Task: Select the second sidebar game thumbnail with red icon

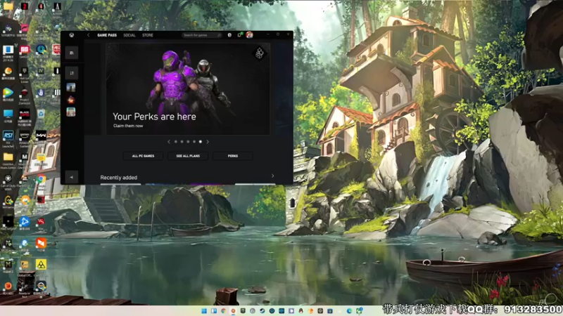Action: click(x=71, y=100)
